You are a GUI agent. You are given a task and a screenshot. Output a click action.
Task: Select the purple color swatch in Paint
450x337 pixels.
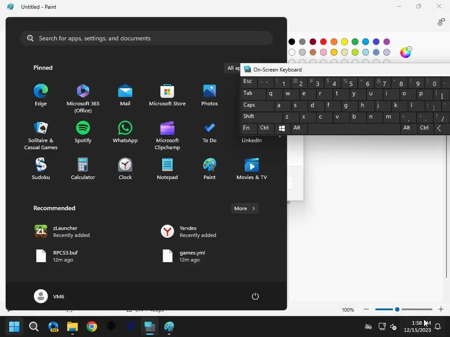pos(387,42)
